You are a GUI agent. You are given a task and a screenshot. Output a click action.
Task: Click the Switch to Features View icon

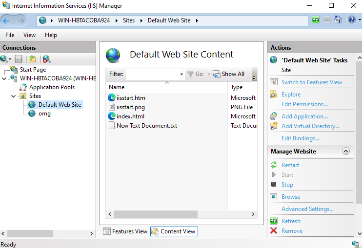[x=274, y=82]
